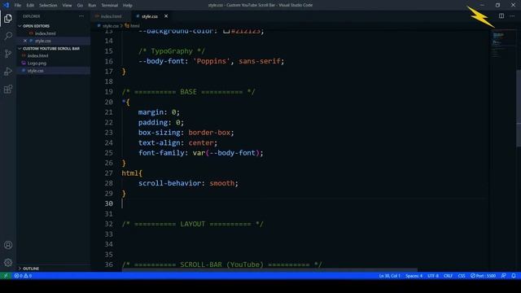The width and height of the screenshot is (521, 293).
Task: Click the 'html{' selector line
Action: click(x=132, y=173)
